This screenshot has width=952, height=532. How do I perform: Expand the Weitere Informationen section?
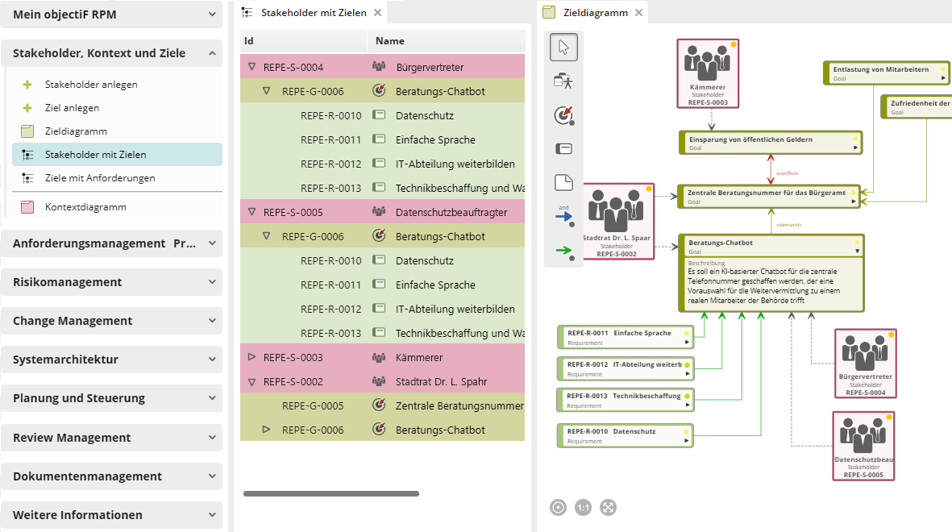(212, 514)
